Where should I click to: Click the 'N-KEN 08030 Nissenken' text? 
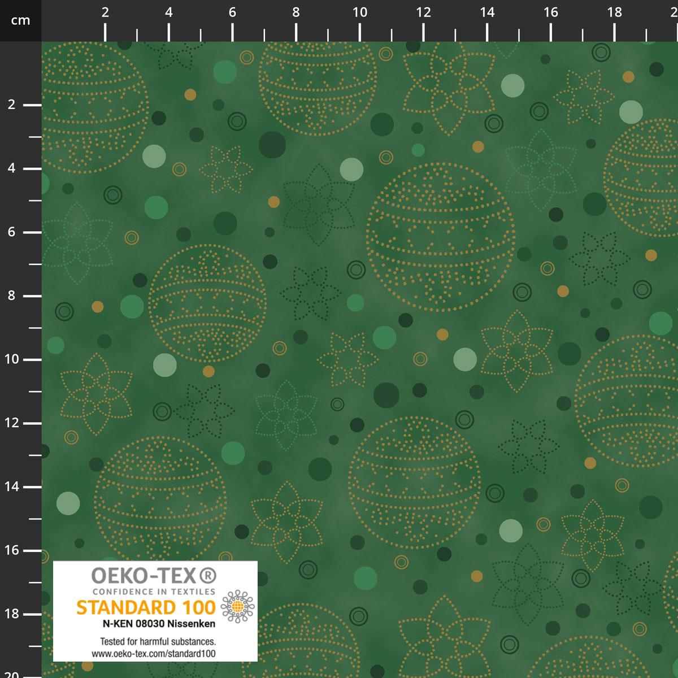pos(159,624)
